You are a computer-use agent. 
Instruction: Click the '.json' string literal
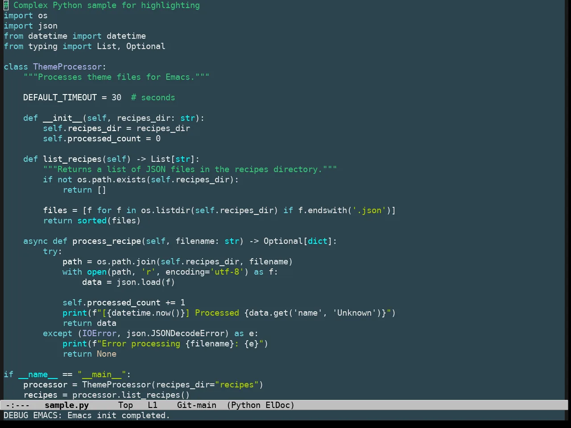tap(369, 210)
